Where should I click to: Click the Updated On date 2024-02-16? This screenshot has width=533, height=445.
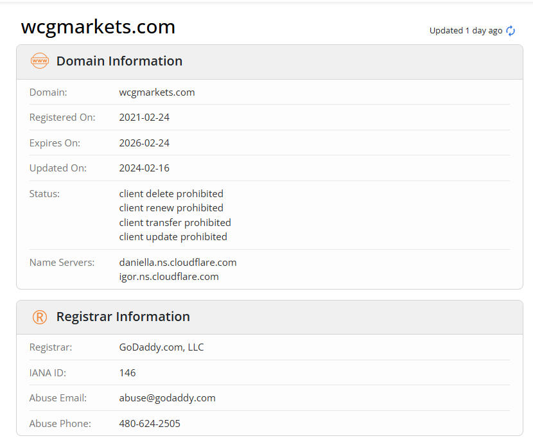[144, 168]
